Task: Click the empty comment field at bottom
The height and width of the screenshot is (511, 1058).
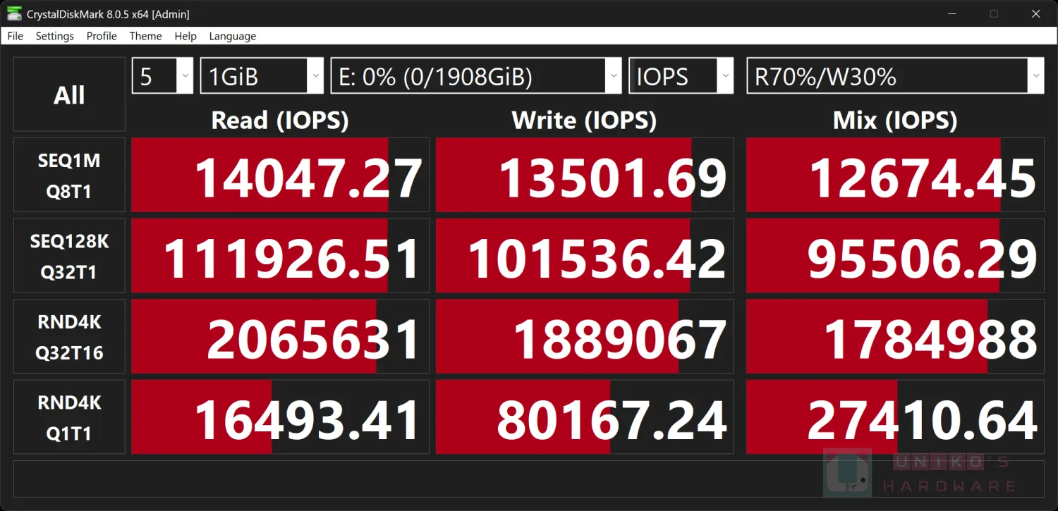Action: pyautogui.click(x=529, y=479)
